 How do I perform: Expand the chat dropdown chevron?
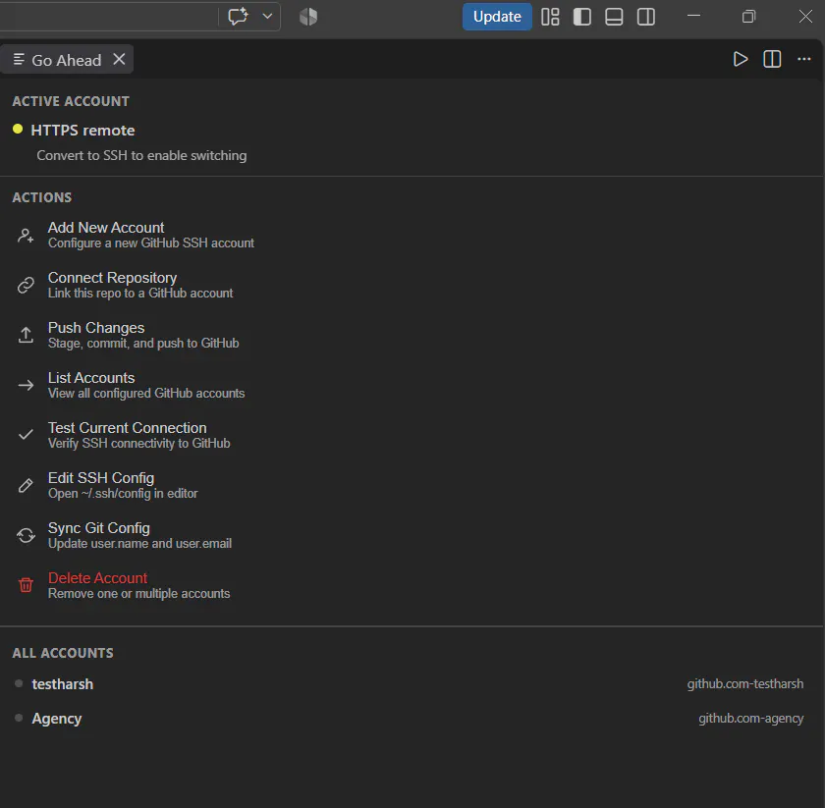(x=267, y=17)
